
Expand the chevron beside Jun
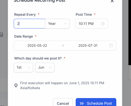coord(50,68)
